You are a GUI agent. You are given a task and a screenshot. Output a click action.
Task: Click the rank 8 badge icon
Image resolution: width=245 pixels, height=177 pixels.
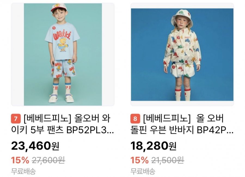135,119
